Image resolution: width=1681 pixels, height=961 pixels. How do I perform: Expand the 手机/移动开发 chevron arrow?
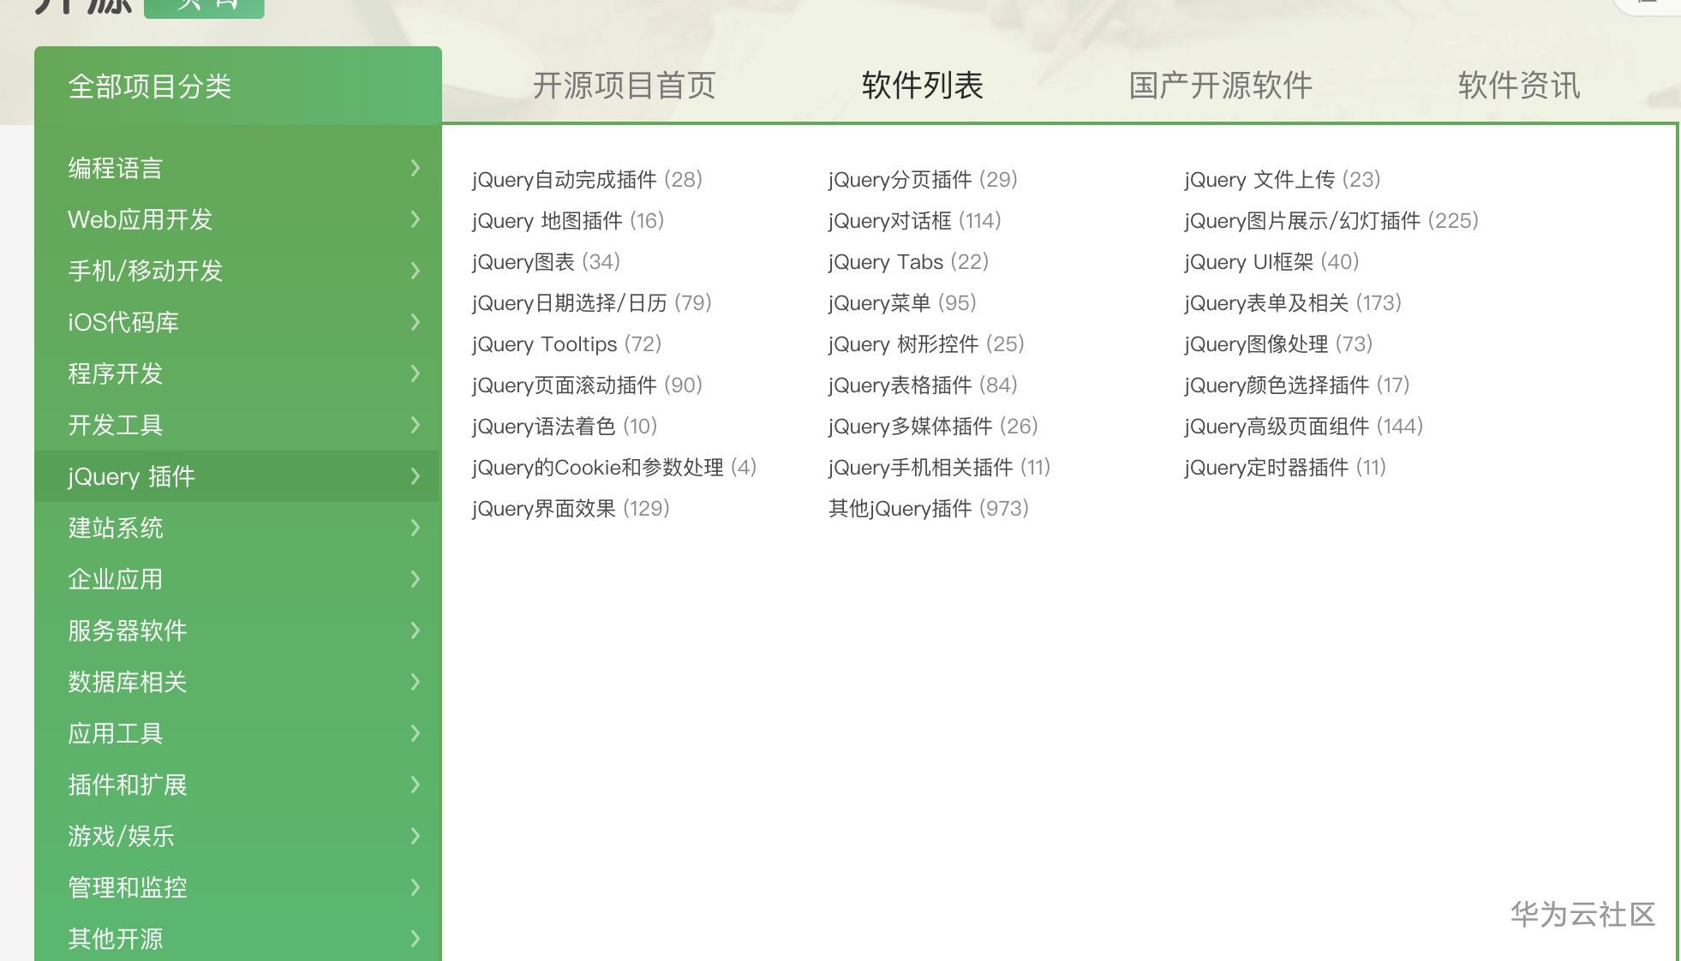tap(416, 271)
